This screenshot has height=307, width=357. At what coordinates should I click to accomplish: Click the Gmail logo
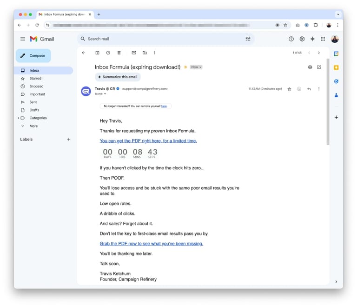[x=42, y=39]
